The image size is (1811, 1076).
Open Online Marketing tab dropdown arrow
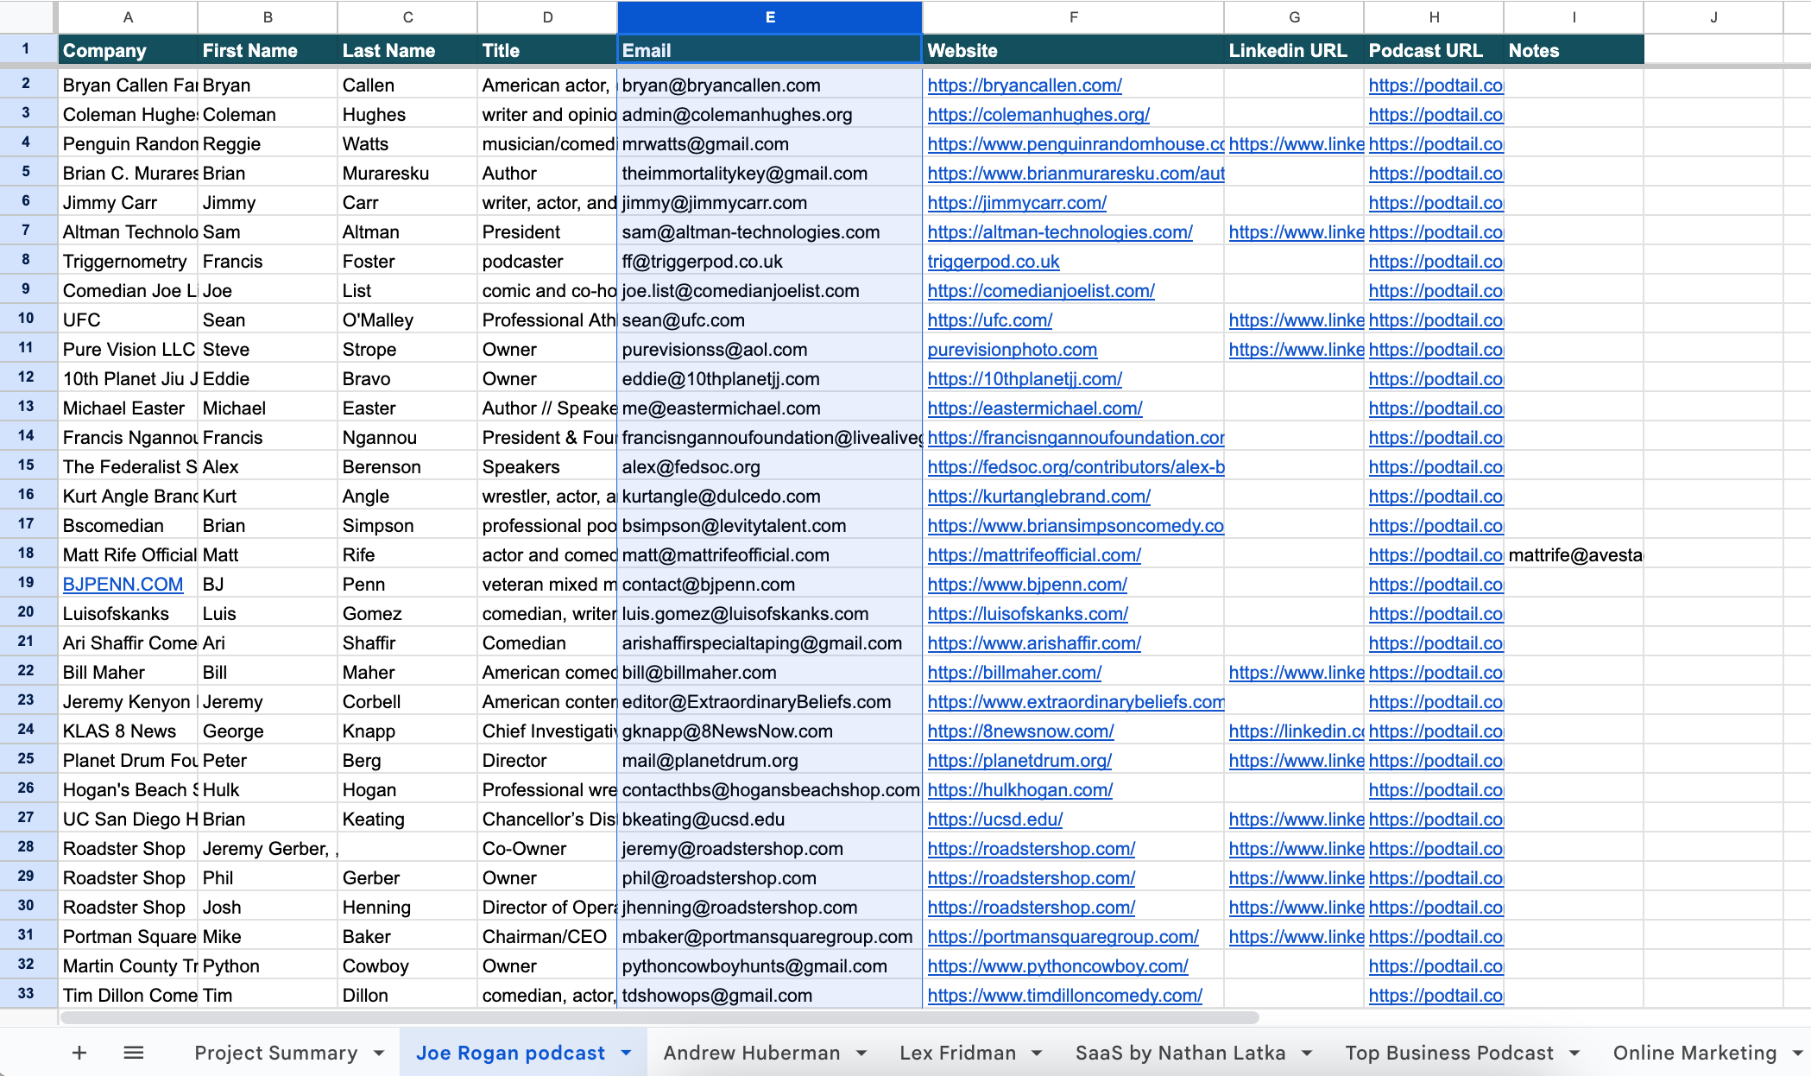[x=1798, y=1054]
